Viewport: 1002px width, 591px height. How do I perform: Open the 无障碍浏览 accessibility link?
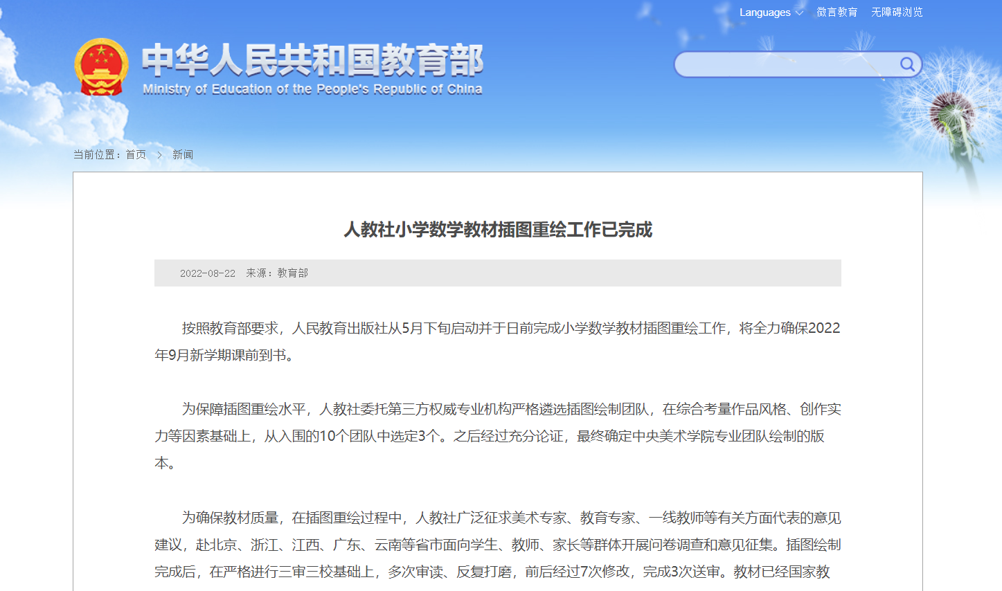point(897,12)
